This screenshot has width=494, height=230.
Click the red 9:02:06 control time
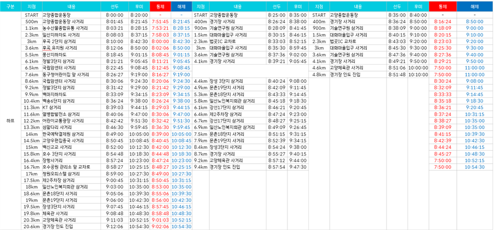[160, 226]
